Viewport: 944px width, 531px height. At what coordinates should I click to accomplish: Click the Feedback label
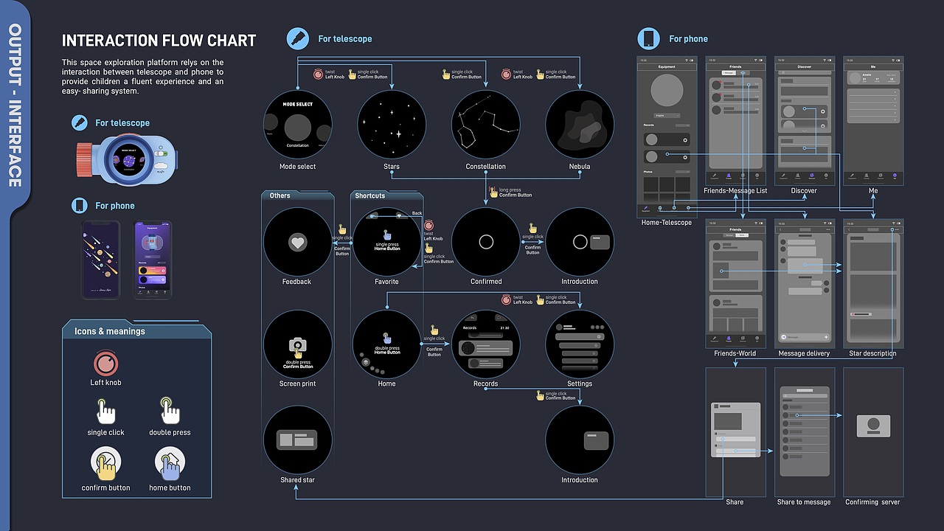[x=296, y=282]
